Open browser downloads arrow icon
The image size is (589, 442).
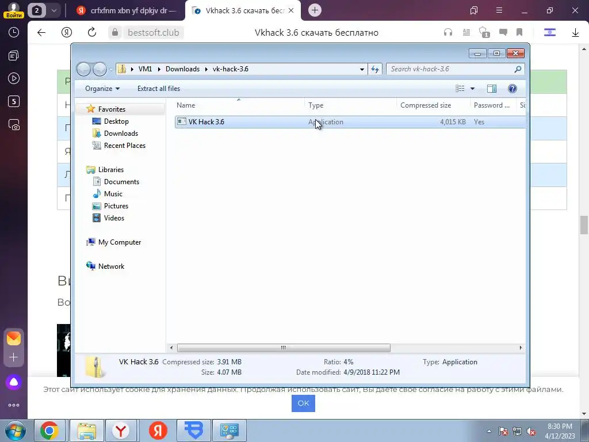click(575, 33)
